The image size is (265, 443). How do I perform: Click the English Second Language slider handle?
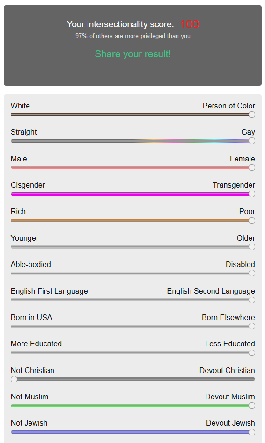click(x=252, y=300)
